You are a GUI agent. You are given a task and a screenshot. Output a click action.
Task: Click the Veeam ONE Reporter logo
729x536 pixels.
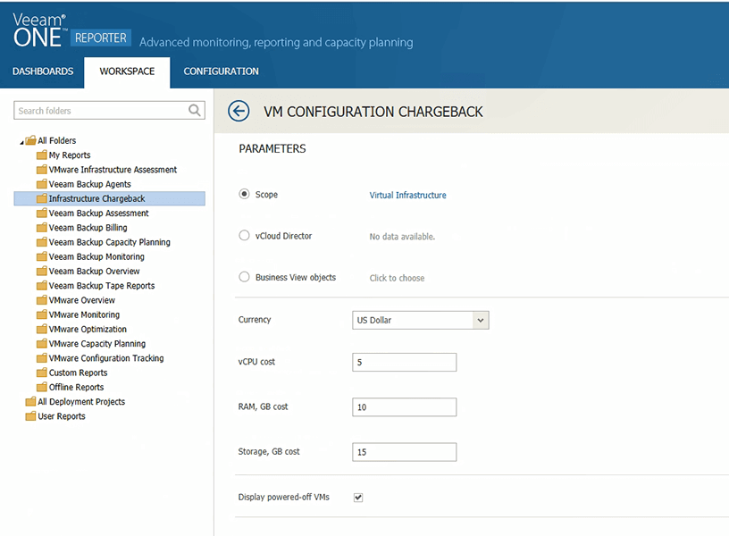(x=72, y=30)
